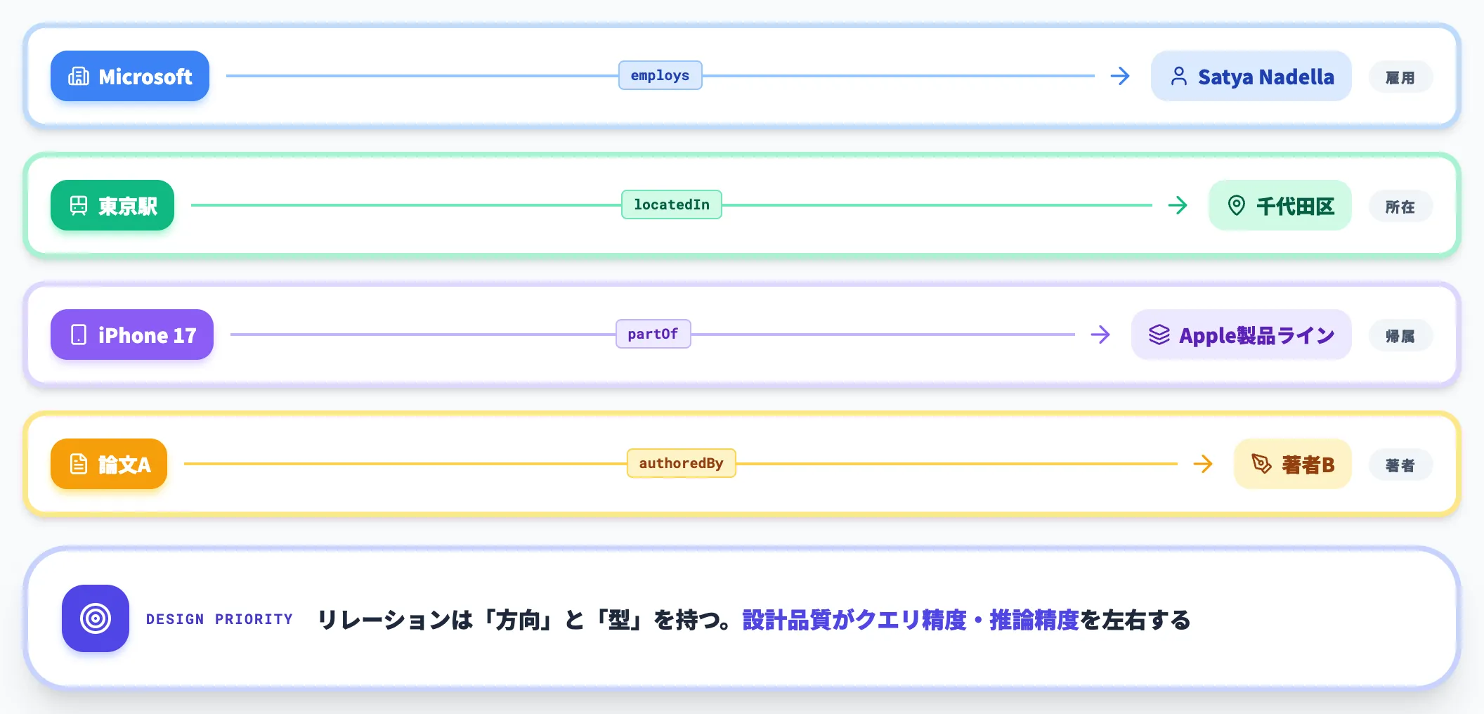Click the green arrow pointing to 千代田区

pos(1178,205)
